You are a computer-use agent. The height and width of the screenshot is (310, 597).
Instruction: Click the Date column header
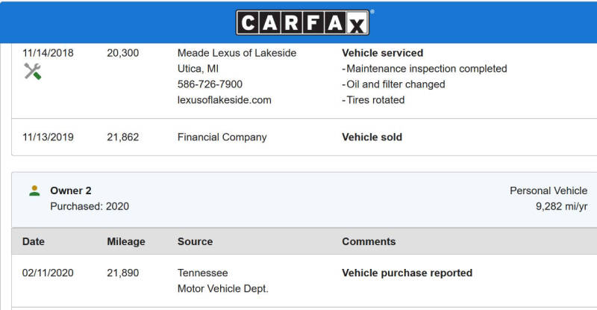pyautogui.click(x=33, y=241)
